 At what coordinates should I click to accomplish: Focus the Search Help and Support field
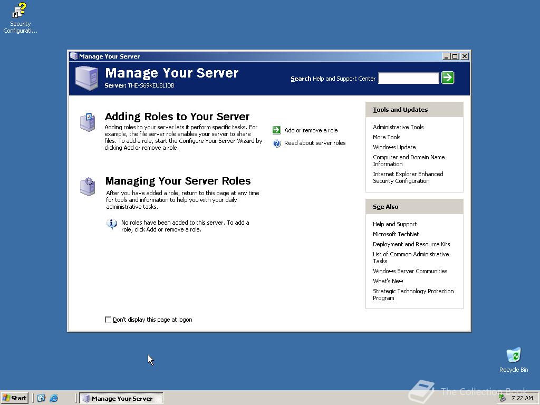[x=409, y=78]
